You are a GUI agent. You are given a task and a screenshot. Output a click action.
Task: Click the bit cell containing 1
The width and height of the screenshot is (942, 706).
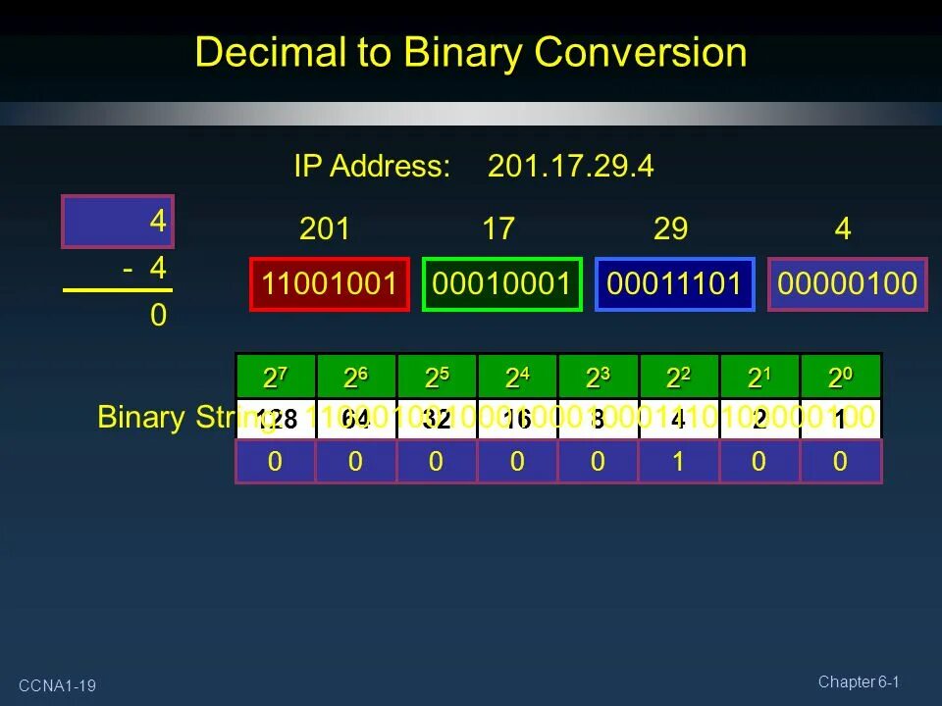[x=679, y=462]
